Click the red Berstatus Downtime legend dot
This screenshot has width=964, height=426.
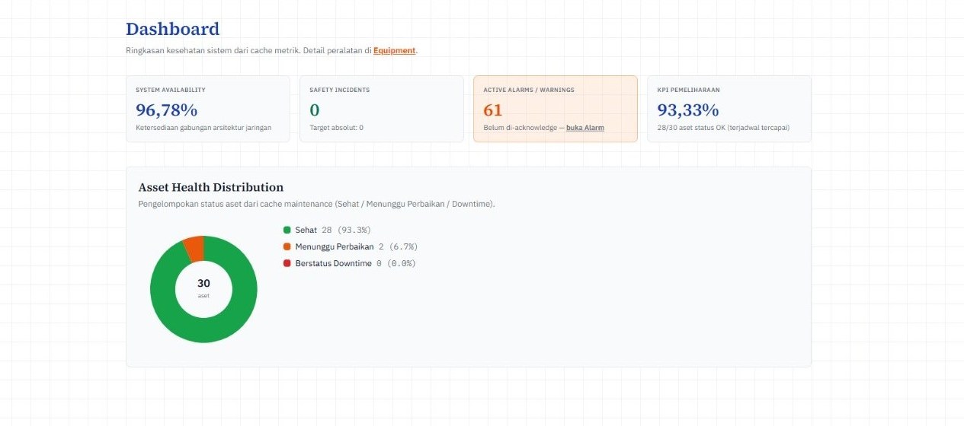pyautogui.click(x=287, y=263)
